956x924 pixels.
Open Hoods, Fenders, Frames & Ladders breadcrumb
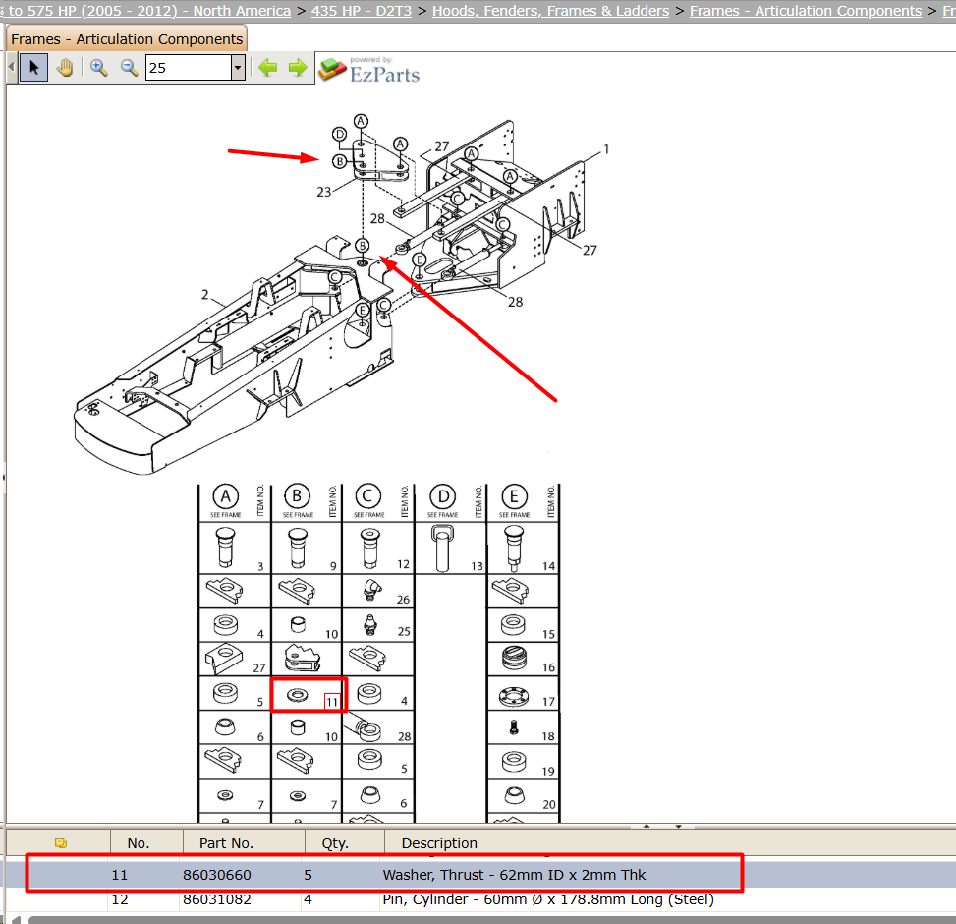click(550, 11)
